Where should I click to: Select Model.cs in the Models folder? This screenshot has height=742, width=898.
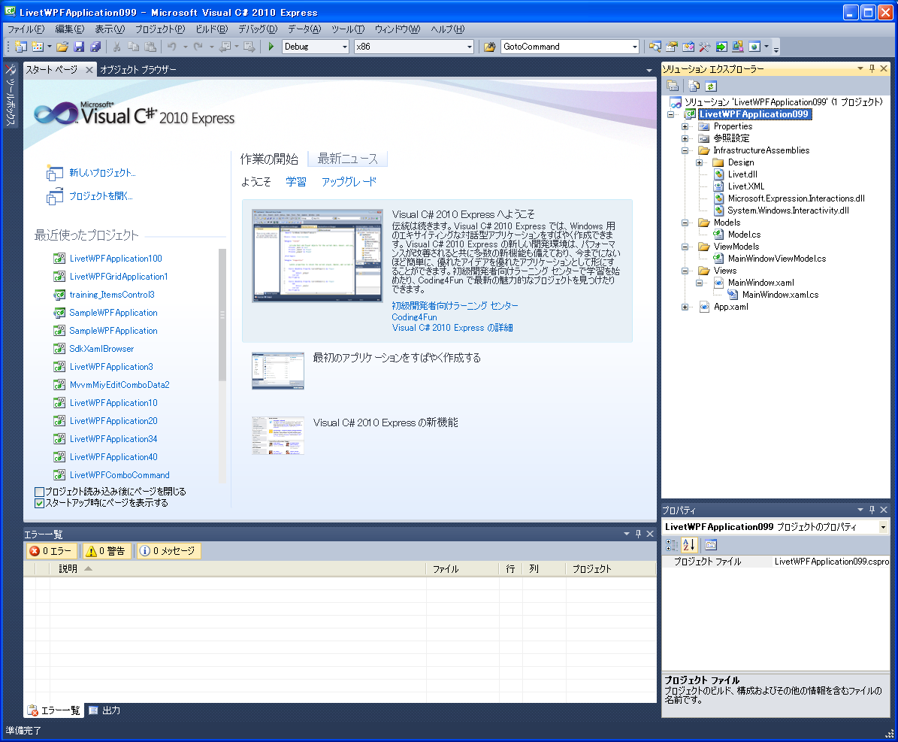tap(744, 235)
